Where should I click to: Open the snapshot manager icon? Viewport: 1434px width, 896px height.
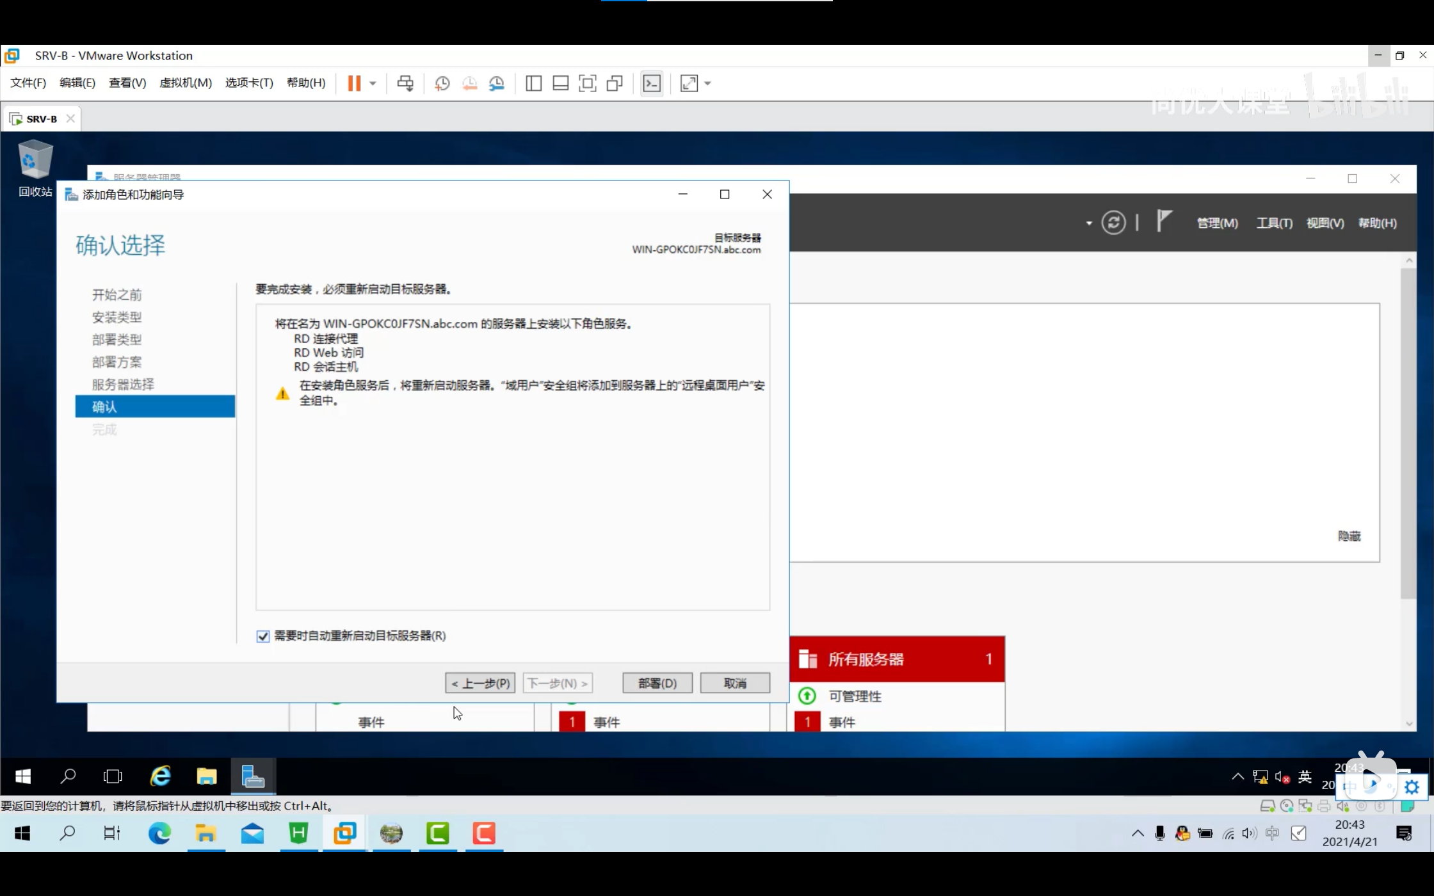coord(497,83)
